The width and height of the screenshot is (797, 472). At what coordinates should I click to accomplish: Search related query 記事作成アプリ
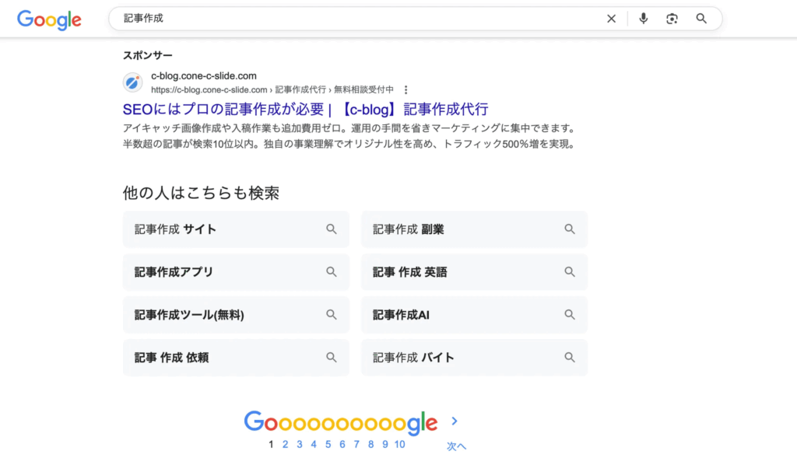pyautogui.click(x=236, y=272)
